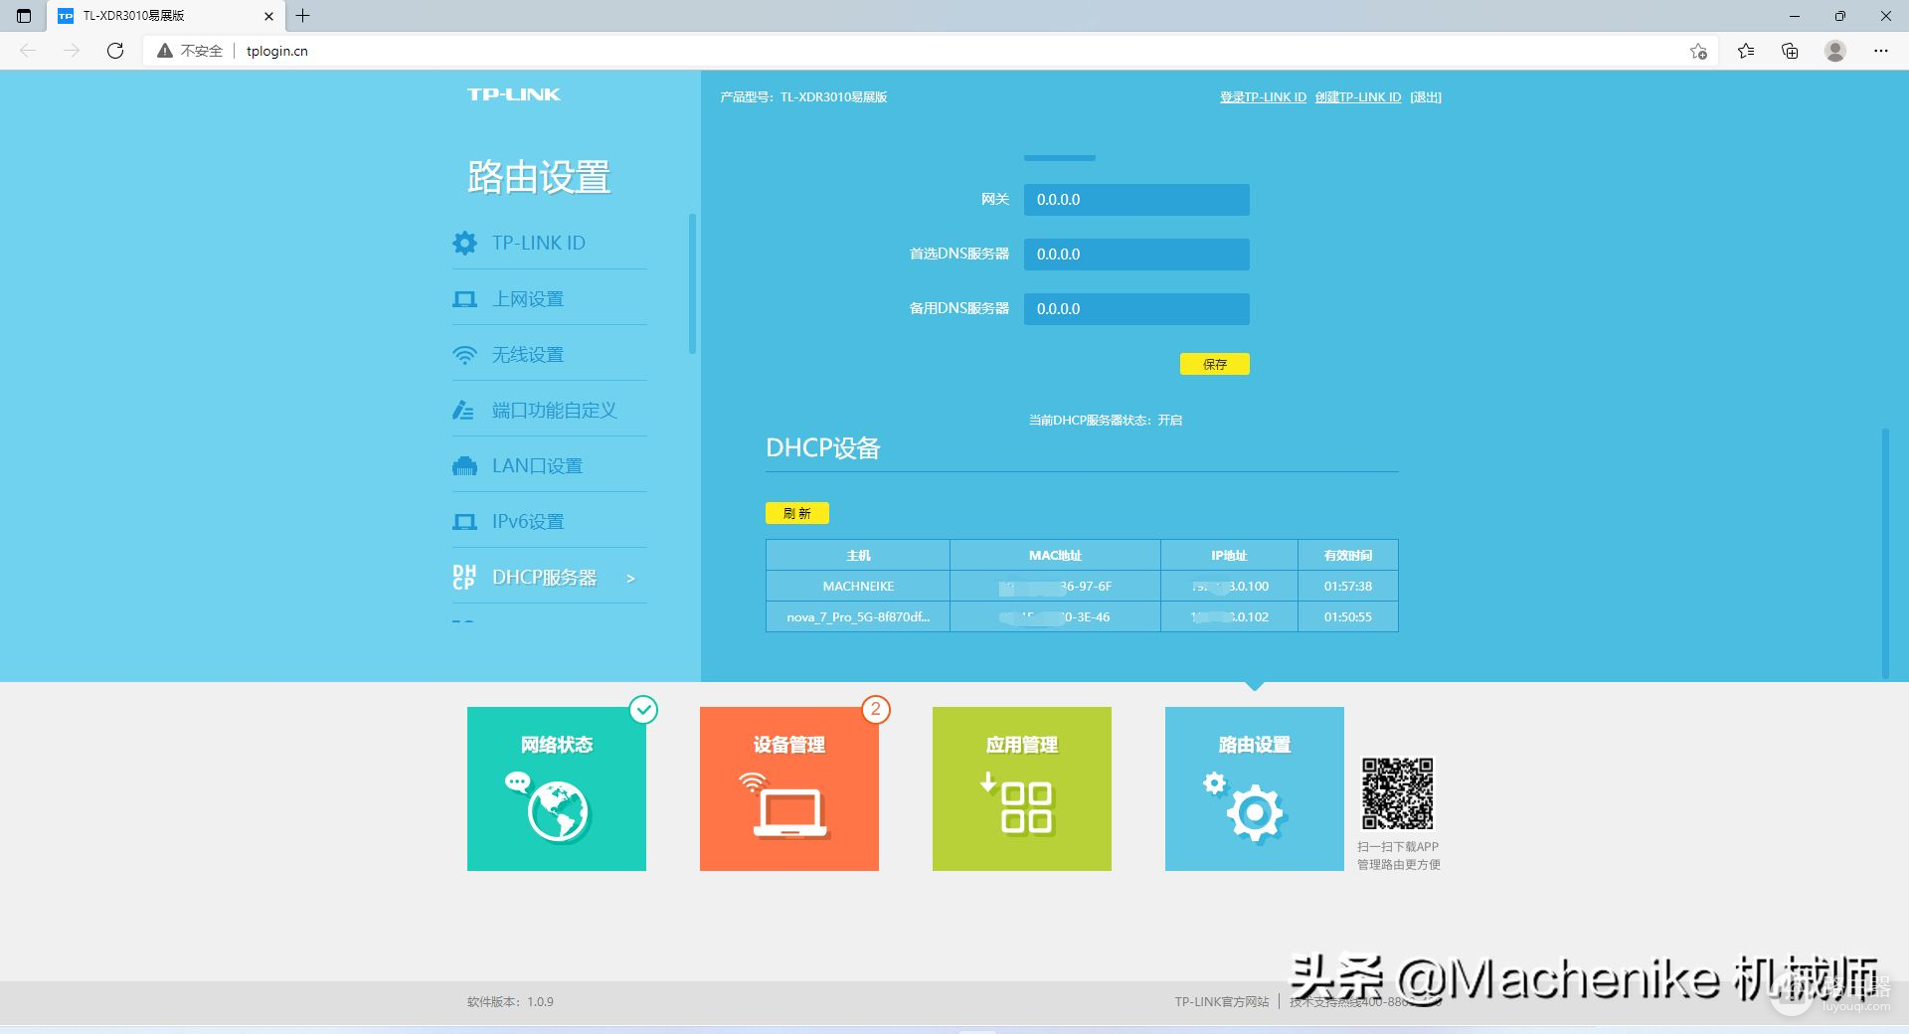Click the nova_7_Pro_5G host row cell
The width and height of the screenshot is (1909, 1034).
click(x=858, y=616)
